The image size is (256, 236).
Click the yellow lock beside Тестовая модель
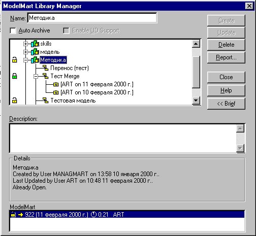pyautogui.click(x=15, y=100)
